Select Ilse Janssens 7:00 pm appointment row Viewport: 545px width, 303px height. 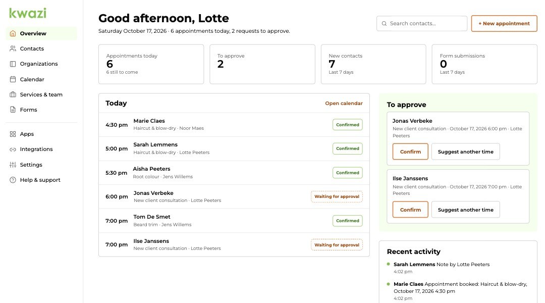[234, 244]
